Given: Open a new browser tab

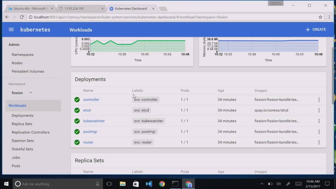Looking at the screenshot, I should click(163, 9).
